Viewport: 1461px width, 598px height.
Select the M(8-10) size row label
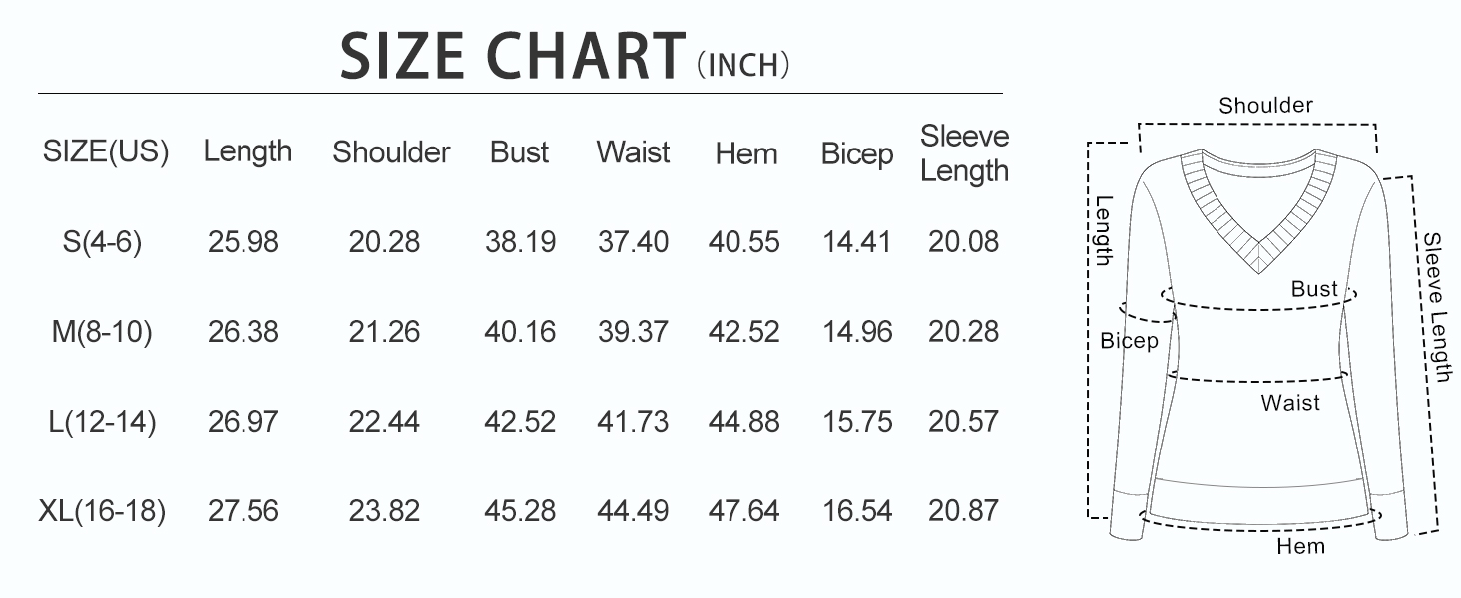point(102,332)
